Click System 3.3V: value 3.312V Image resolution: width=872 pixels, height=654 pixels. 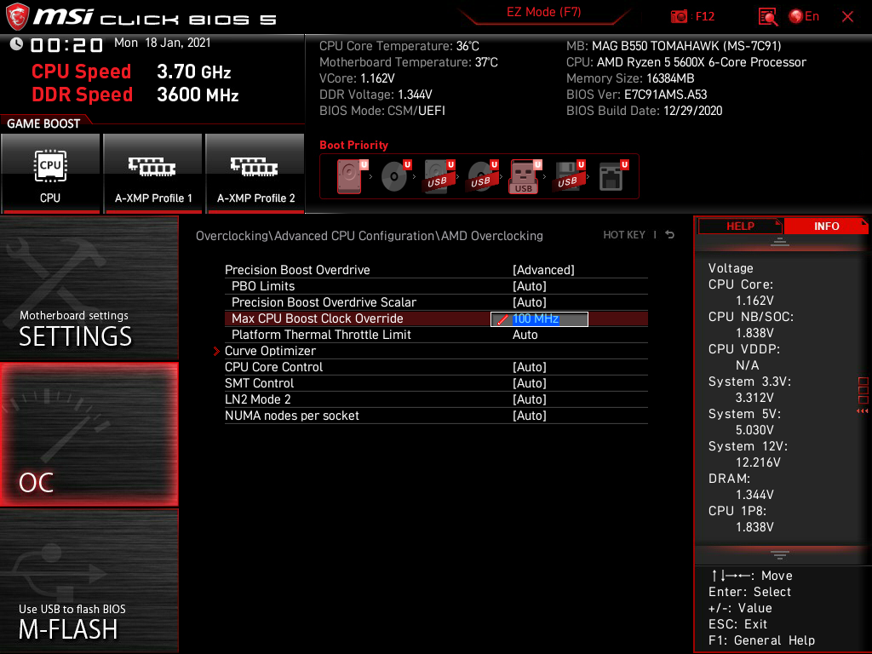754,398
